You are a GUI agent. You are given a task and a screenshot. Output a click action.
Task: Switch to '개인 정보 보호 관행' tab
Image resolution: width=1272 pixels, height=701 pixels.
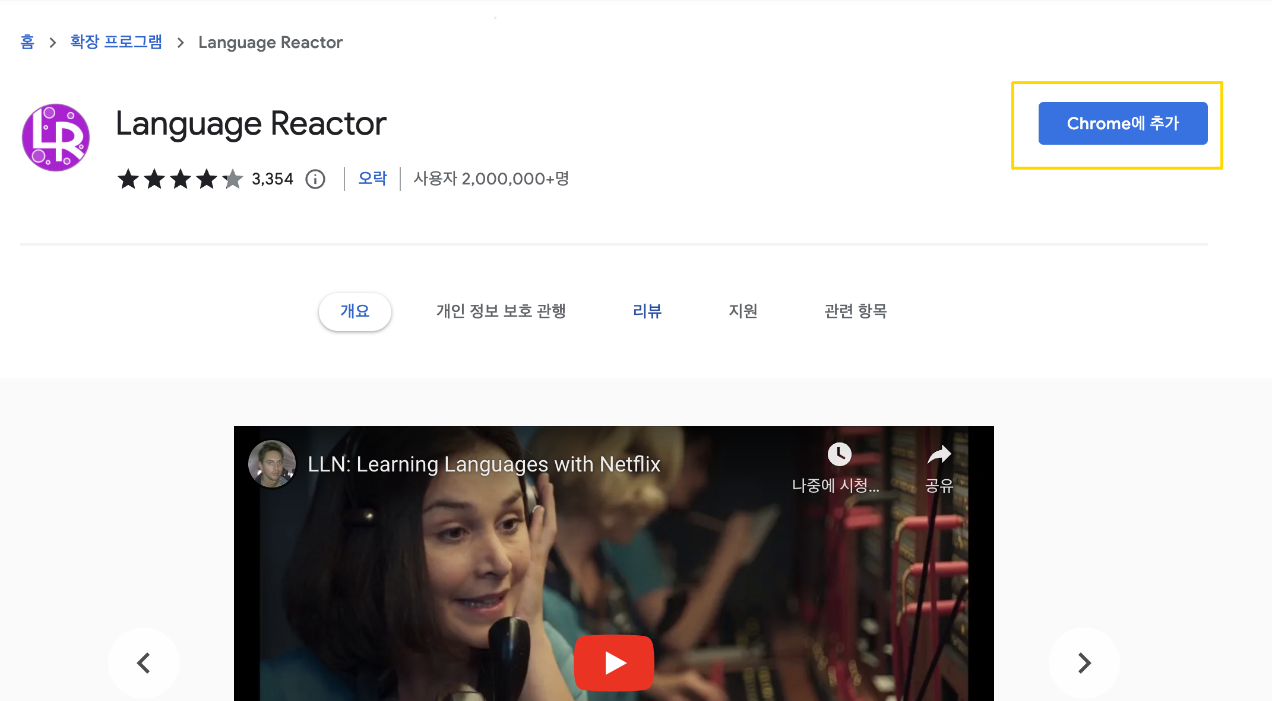[501, 311]
